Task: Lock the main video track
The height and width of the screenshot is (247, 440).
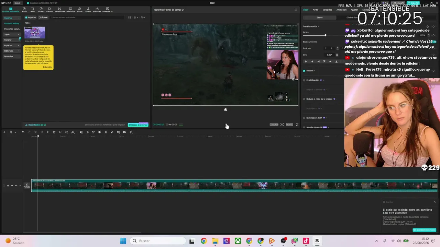Action: click(x=8, y=186)
